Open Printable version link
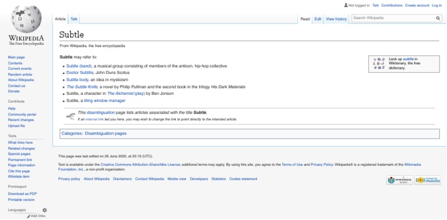The image size is (447, 220). click(x=21, y=200)
